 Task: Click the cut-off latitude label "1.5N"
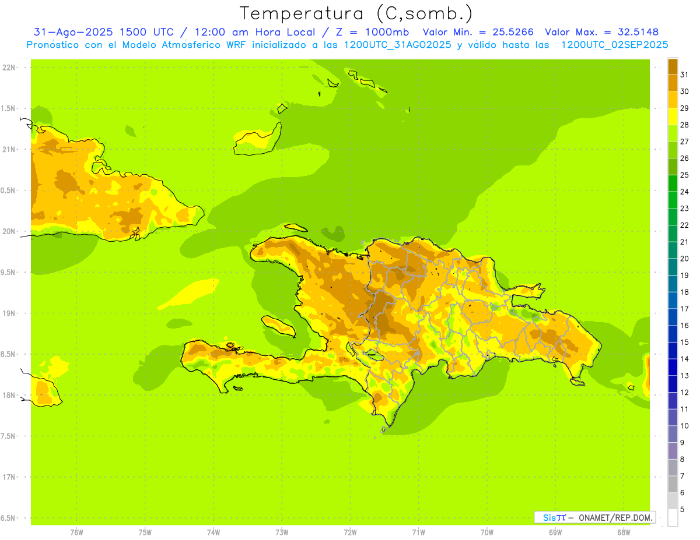point(9,108)
